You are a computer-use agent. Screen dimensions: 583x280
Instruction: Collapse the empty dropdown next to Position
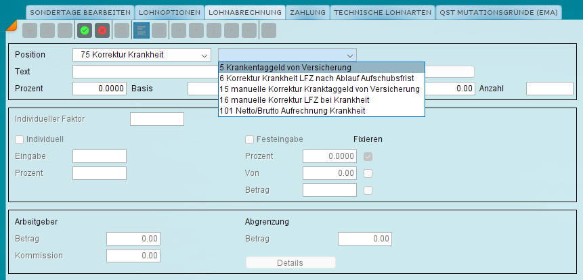point(287,55)
